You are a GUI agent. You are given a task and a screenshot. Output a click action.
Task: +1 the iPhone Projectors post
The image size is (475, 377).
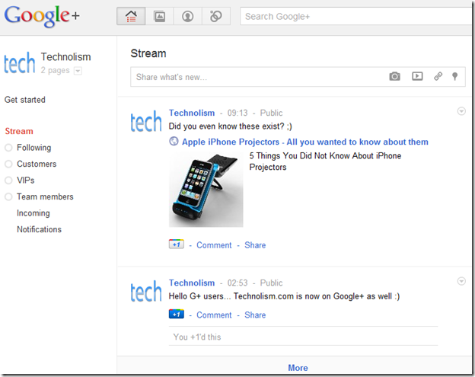177,244
